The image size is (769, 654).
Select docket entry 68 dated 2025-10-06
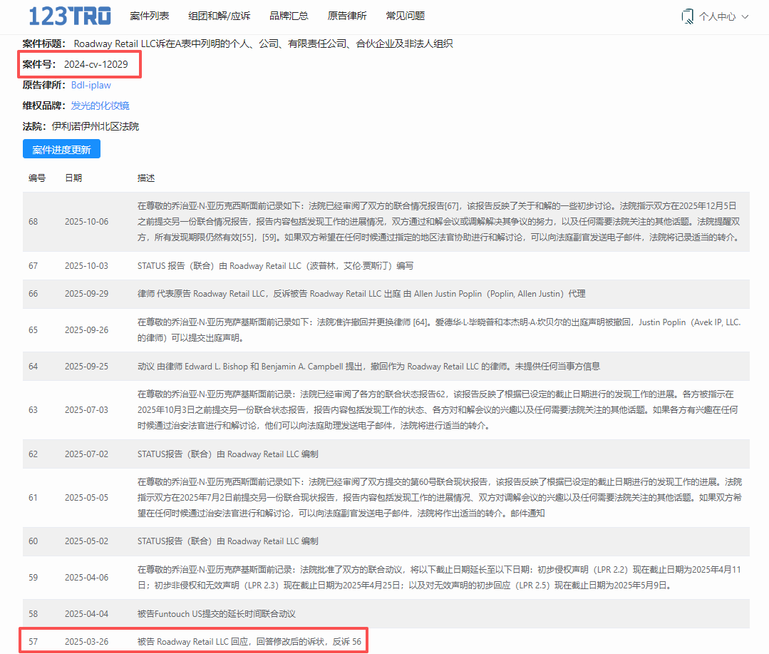click(x=385, y=221)
